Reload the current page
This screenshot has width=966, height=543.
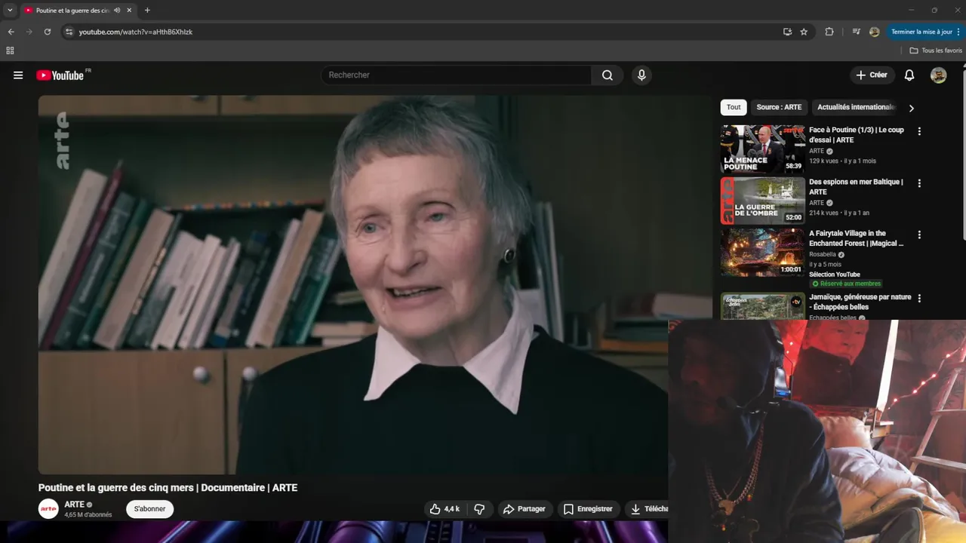pos(47,32)
